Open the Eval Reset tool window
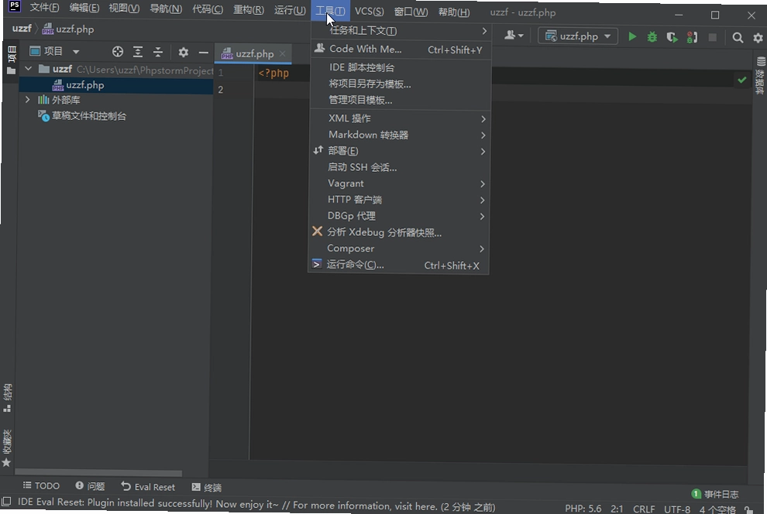 pos(148,487)
